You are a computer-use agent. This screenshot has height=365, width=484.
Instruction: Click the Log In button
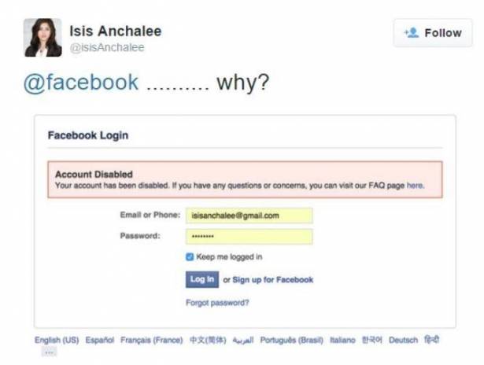[202, 279]
